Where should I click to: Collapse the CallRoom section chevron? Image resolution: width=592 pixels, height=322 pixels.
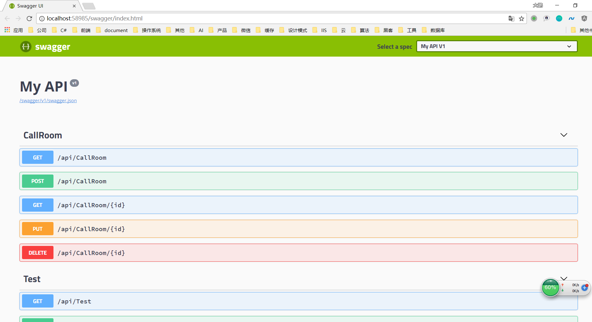(x=564, y=135)
